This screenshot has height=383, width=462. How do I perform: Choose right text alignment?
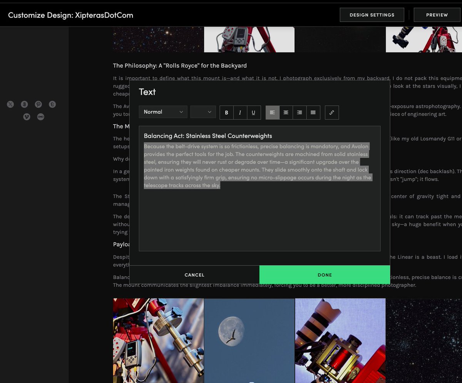299,112
